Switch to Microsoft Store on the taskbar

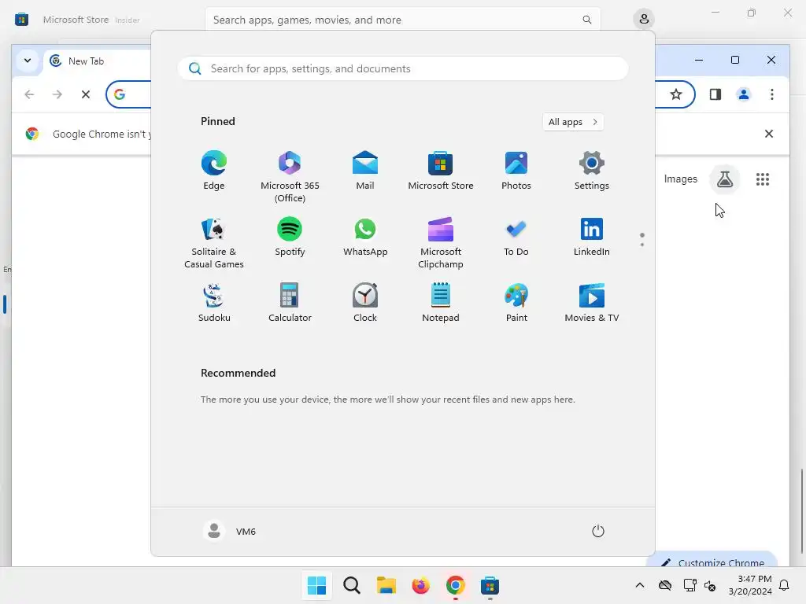click(x=490, y=585)
